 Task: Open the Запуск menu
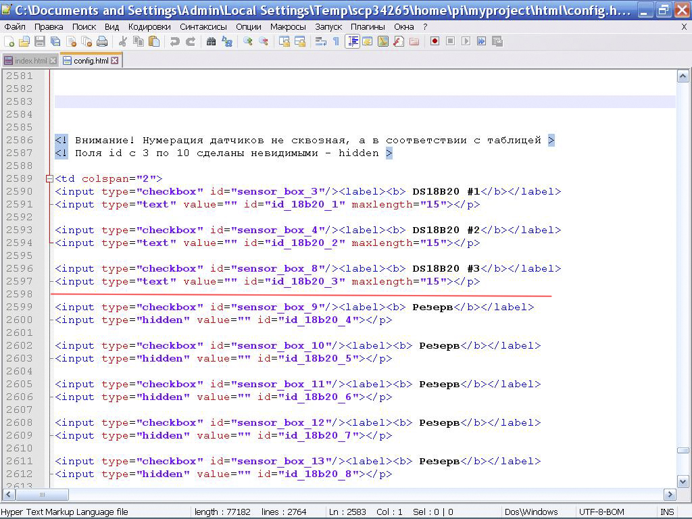[329, 27]
